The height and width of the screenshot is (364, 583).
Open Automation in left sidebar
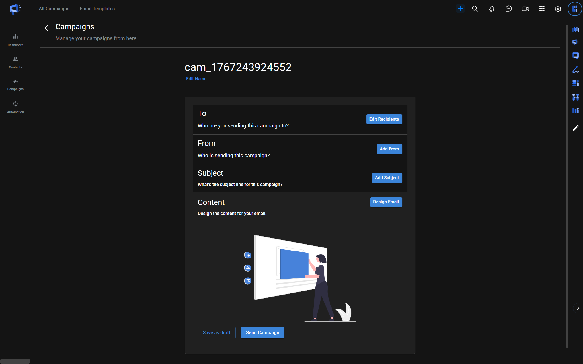pyautogui.click(x=15, y=107)
